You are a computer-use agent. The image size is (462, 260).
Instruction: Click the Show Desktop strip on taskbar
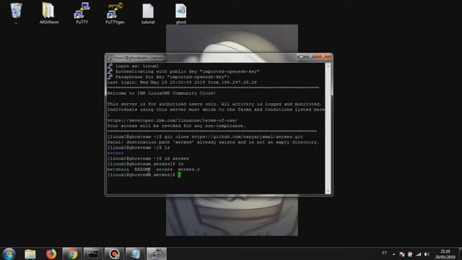460,253
